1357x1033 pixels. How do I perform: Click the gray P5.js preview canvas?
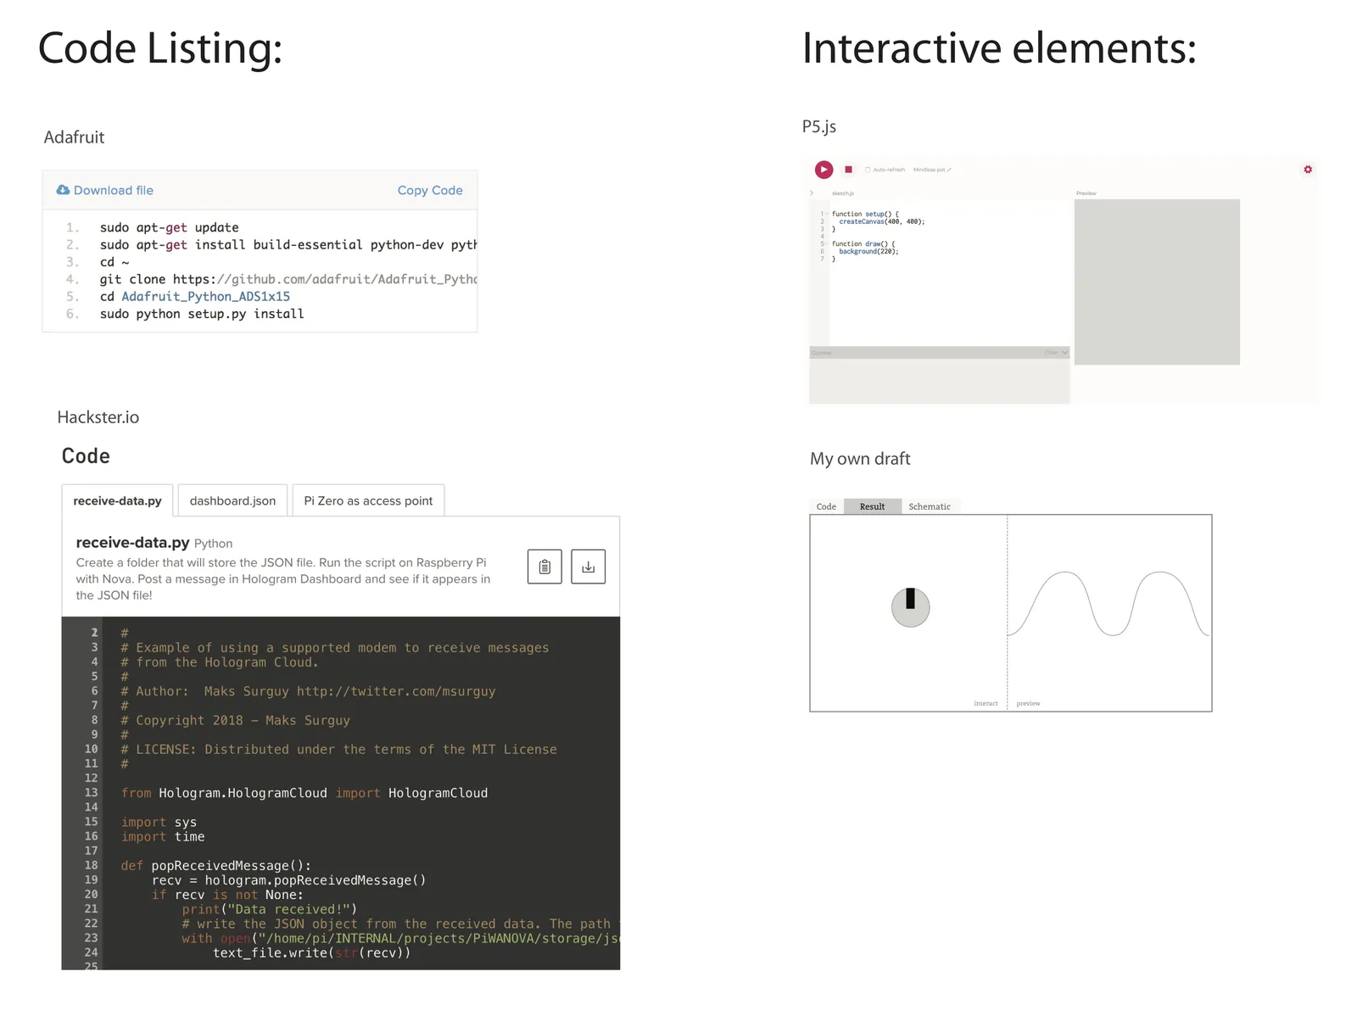click(x=1157, y=282)
